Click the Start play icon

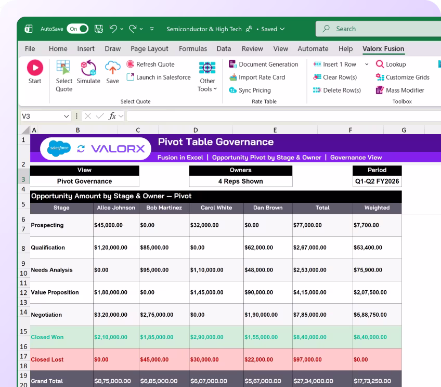pos(35,68)
